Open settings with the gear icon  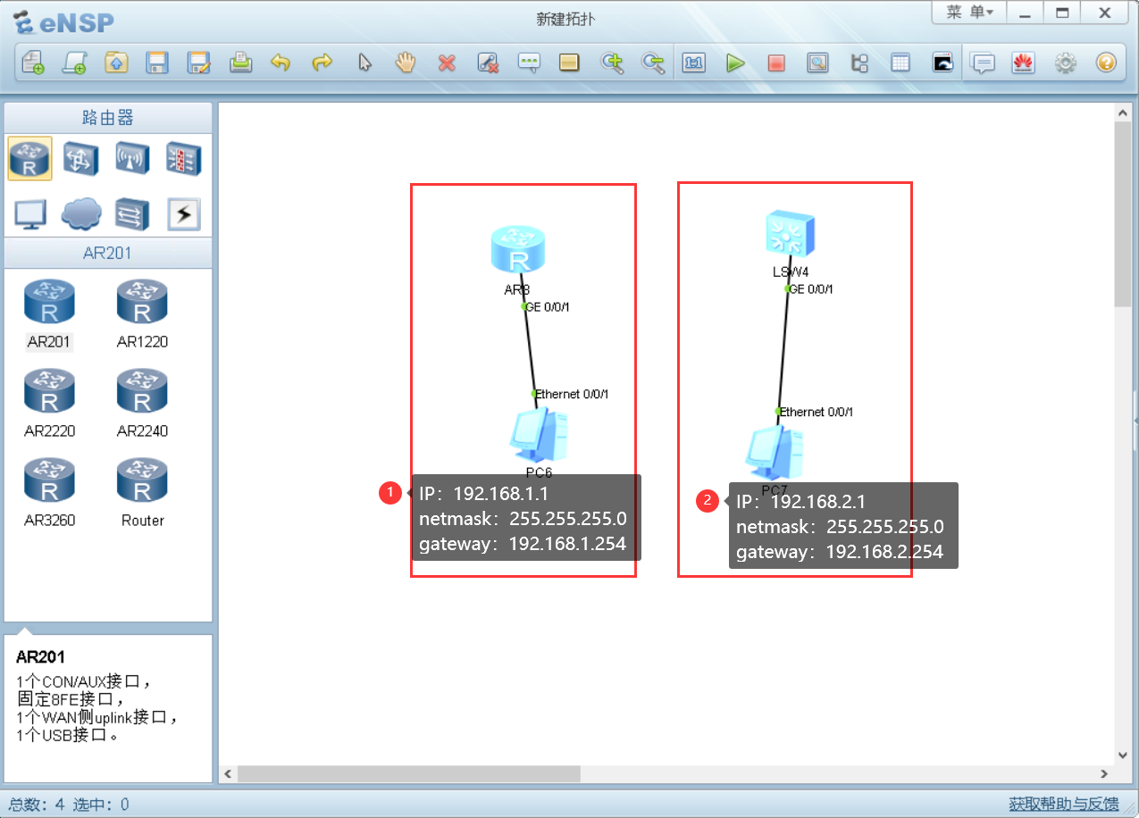[1065, 63]
